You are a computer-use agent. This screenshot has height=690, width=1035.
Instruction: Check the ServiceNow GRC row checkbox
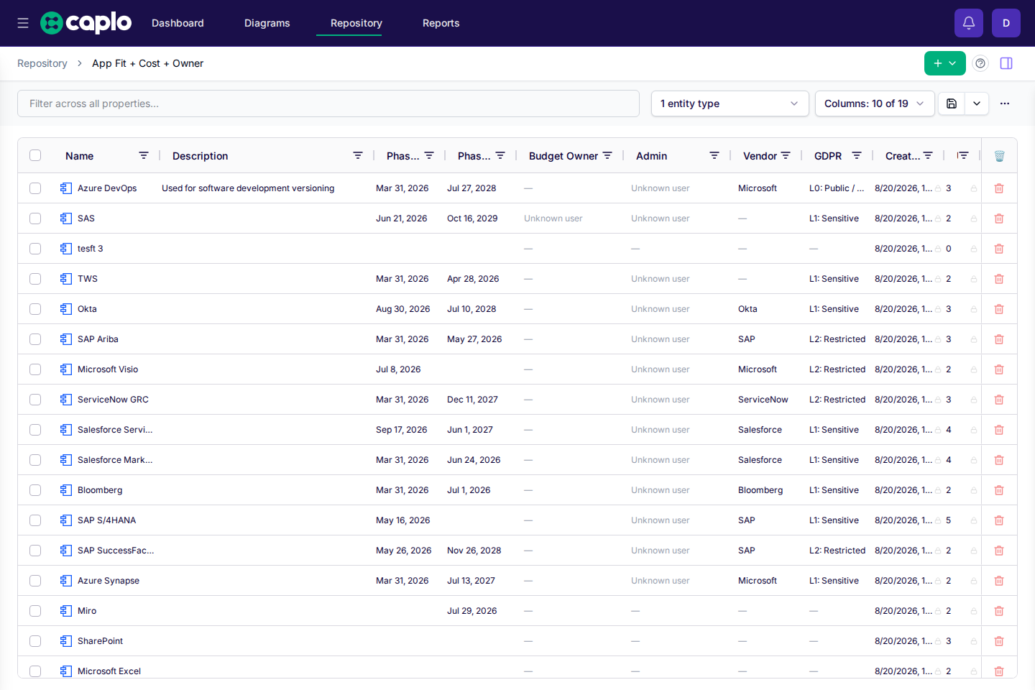(x=35, y=400)
